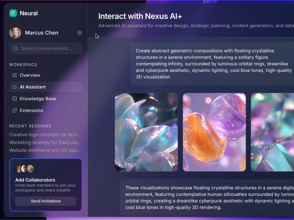Click the RECENT SESSIONS section label
The width and height of the screenshot is (294, 220).
(x=30, y=126)
